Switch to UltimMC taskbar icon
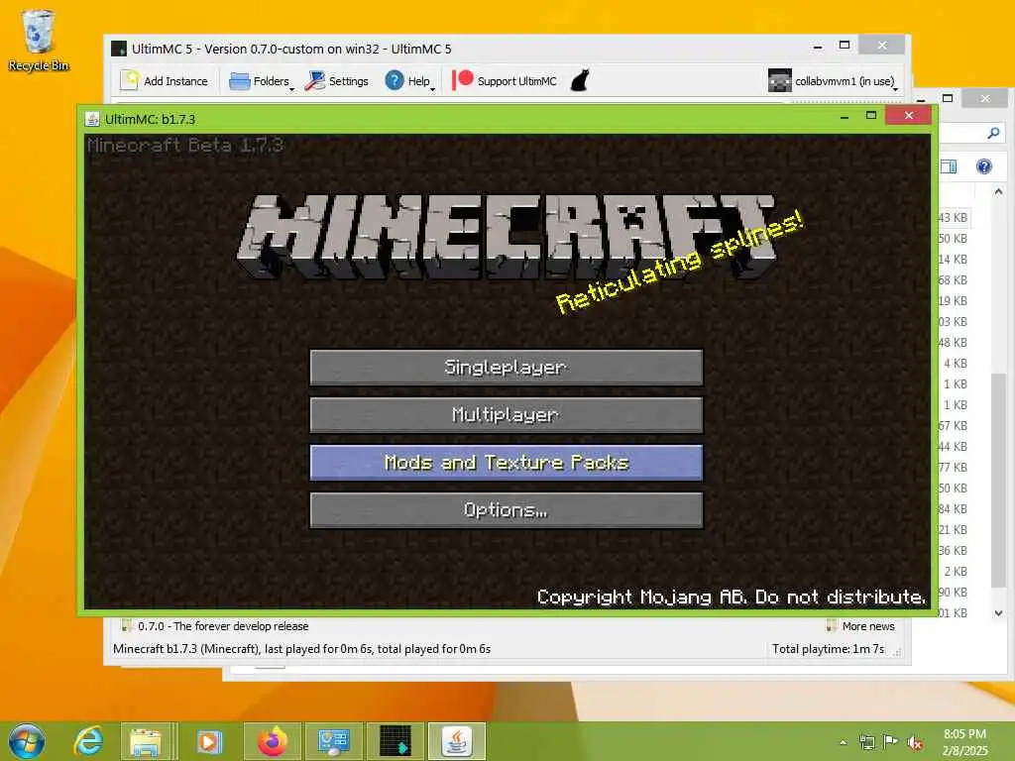This screenshot has height=761, width=1015. [395, 741]
